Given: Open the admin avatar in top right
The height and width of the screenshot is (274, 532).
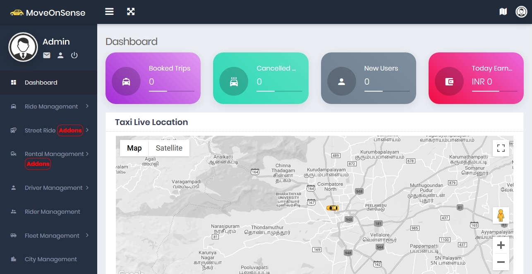Looking at the screenshot, I should [x=521, y=12].
